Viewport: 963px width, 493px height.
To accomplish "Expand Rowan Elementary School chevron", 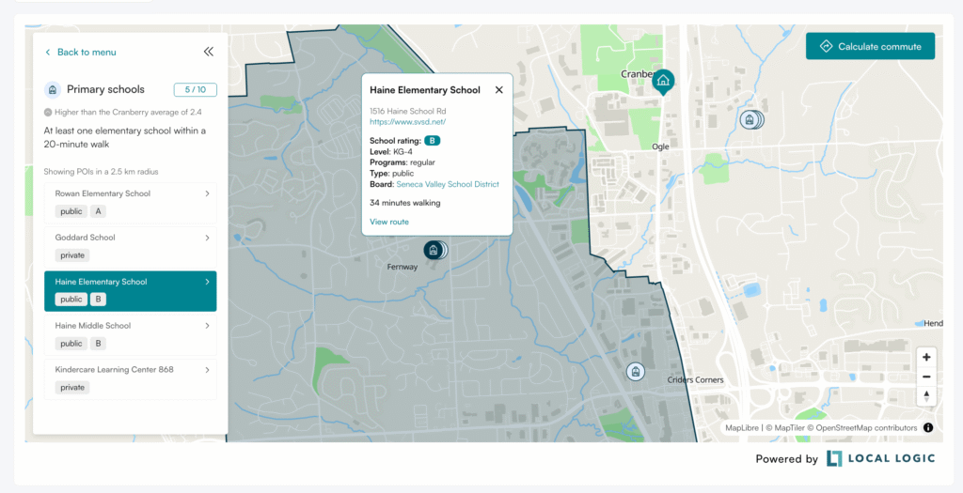I will tap(207, 193).
